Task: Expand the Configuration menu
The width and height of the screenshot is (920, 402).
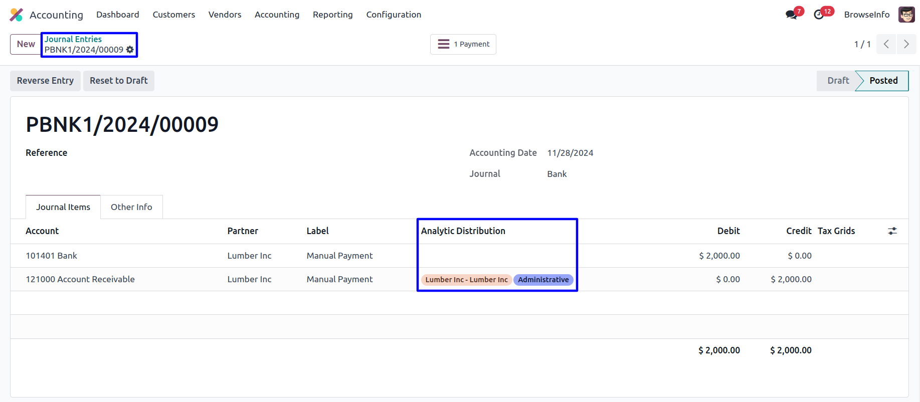Action: pos(394,15)
